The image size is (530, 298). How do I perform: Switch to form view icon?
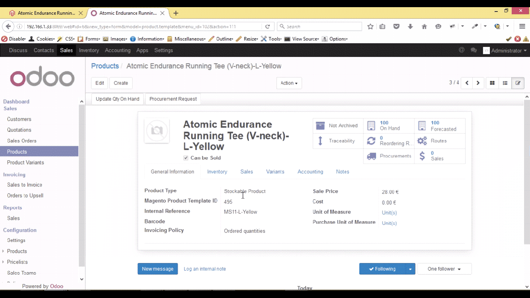(x=518, y=83)
